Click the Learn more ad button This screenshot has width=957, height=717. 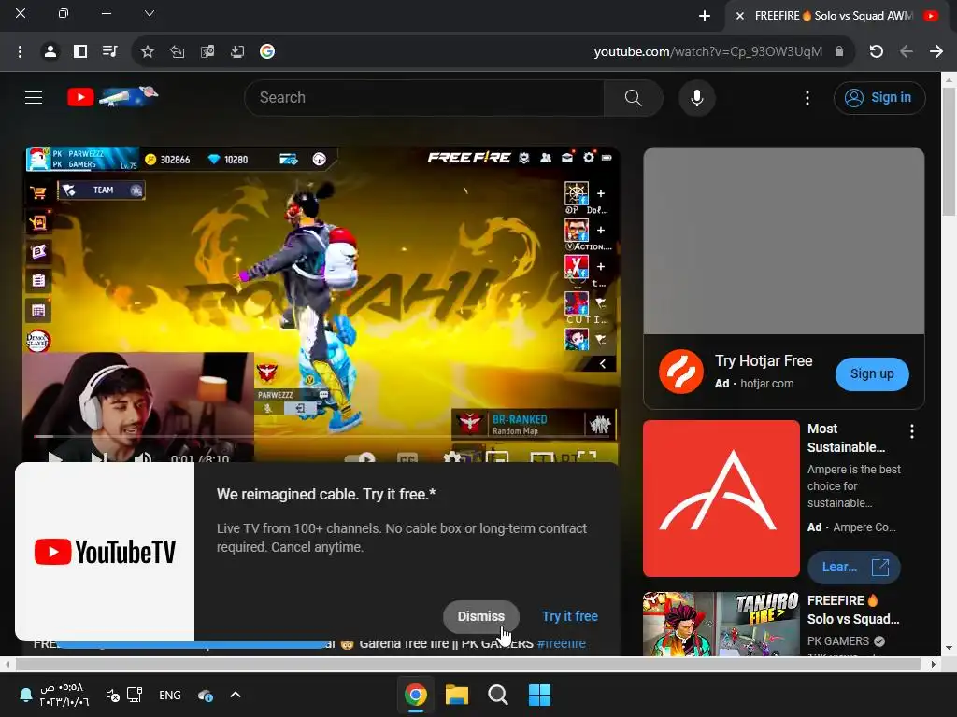(854, 567)
